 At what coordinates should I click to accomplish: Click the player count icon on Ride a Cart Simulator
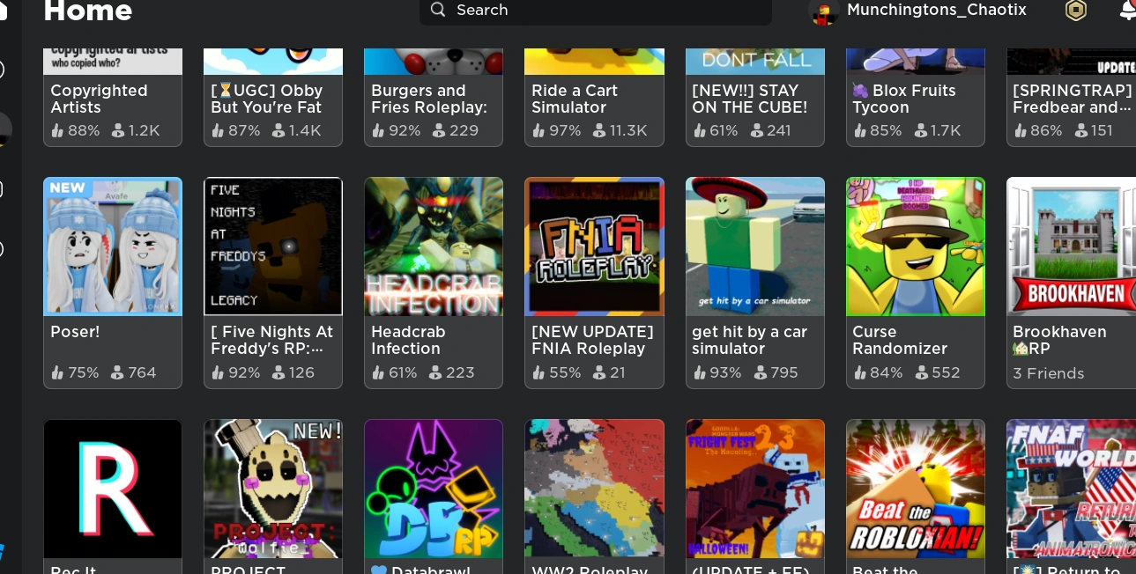(600, 130)
